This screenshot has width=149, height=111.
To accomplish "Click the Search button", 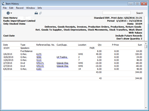I will (139, 13).
